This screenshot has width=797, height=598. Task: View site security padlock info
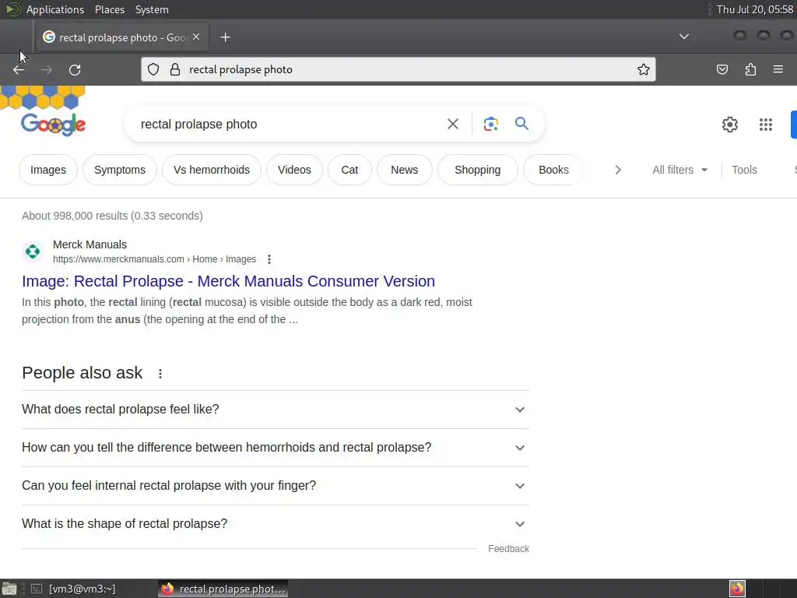click(x=175, y=69)
